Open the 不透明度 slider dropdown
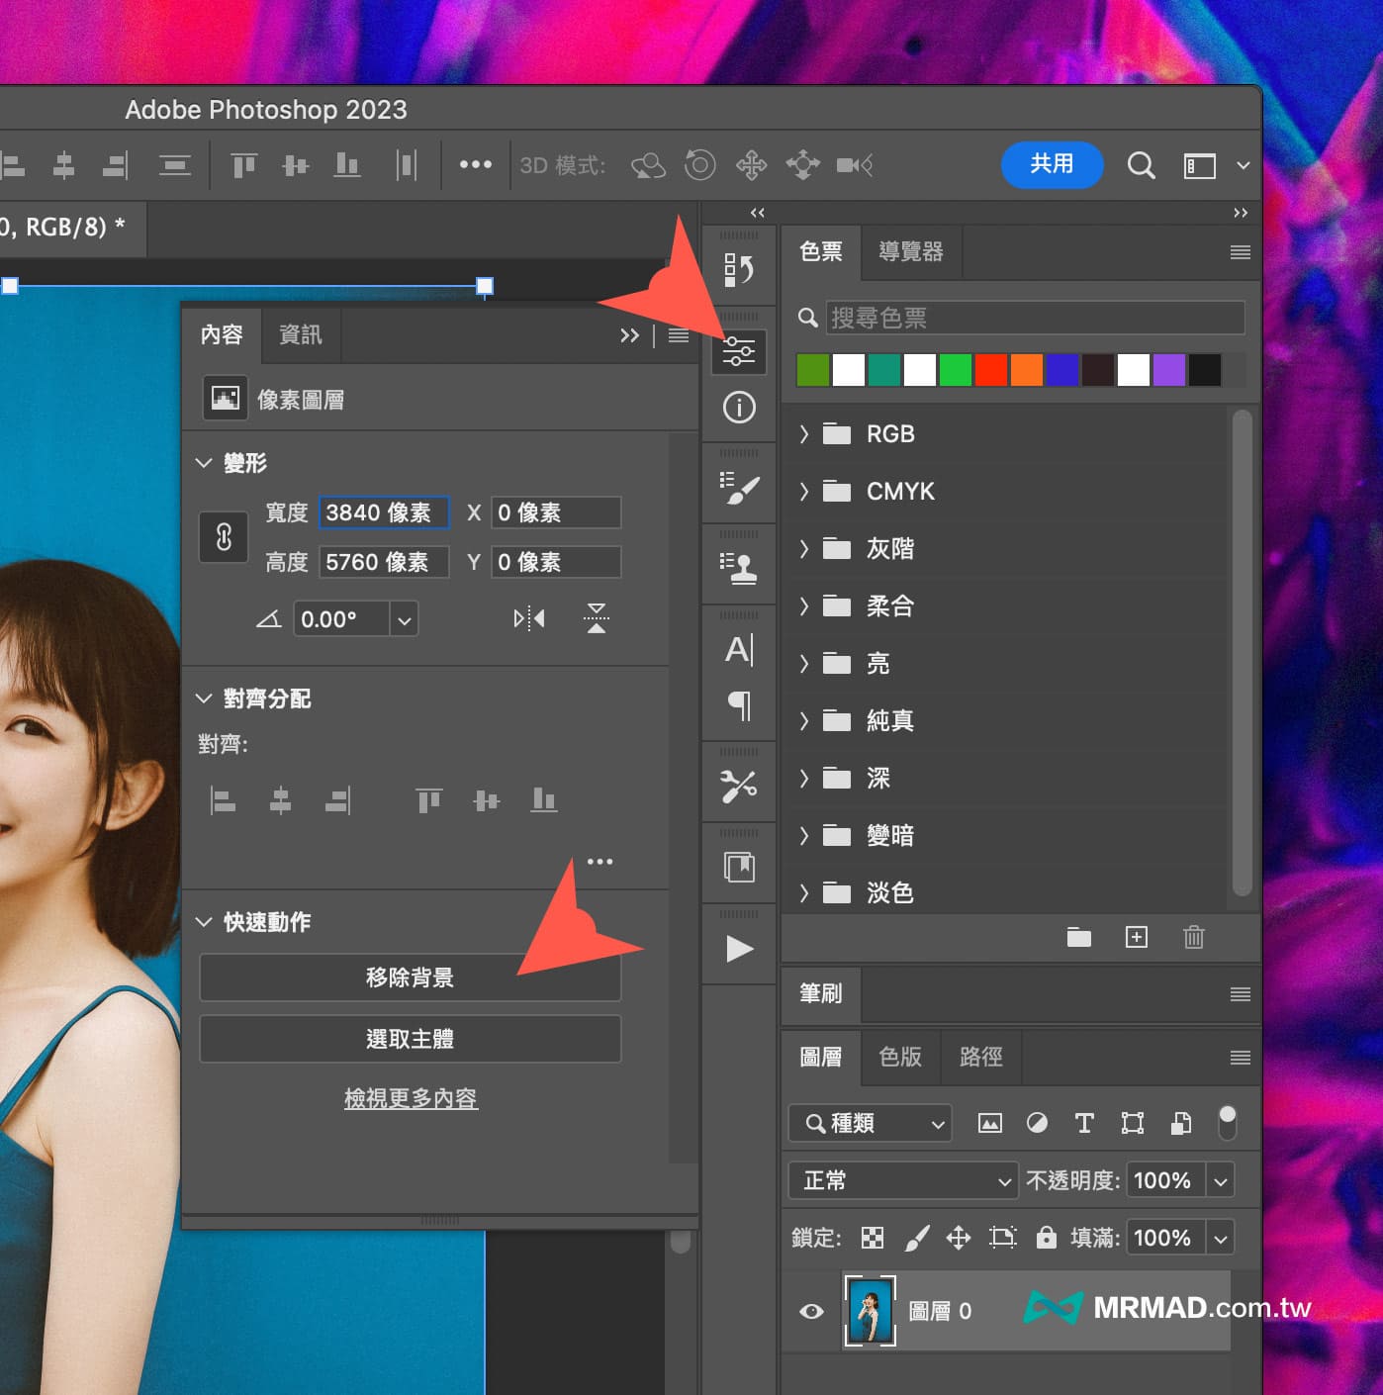1383x1395 pixels. [1221, 1180]
